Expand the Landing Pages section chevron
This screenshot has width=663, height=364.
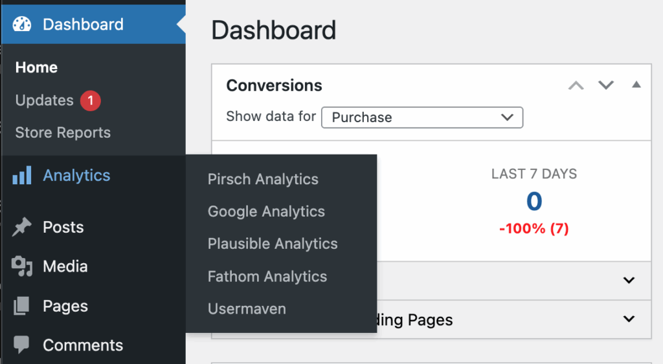[628, 319]
